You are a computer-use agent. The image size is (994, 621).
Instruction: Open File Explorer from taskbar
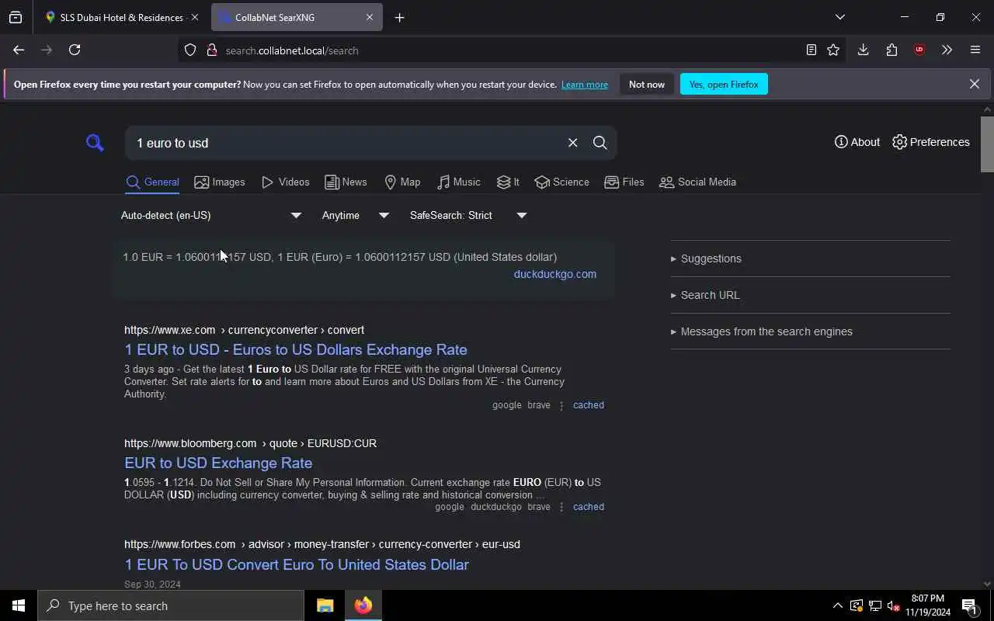click(x=325, y=605)
